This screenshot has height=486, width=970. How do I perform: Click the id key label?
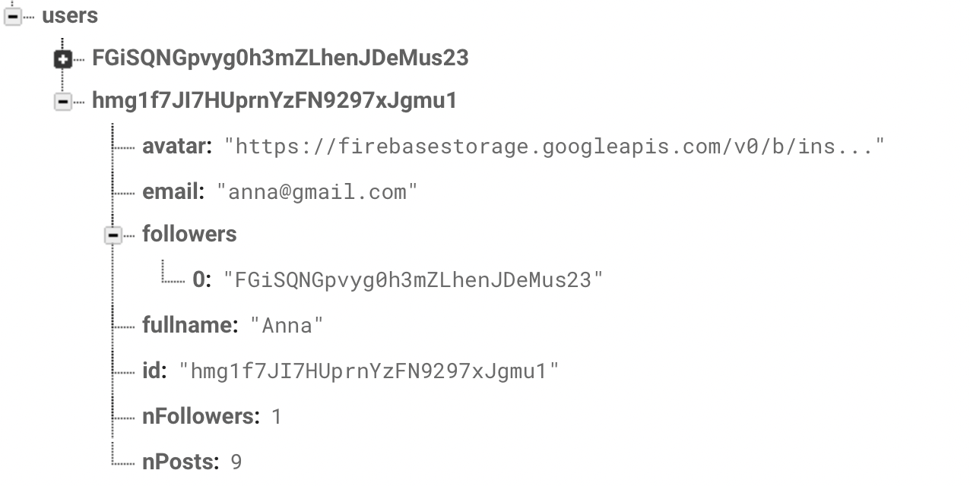click(x=154, y=371)
